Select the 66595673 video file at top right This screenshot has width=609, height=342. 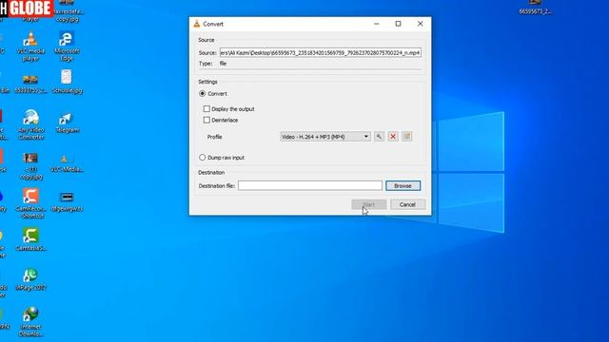coord(535,8)
